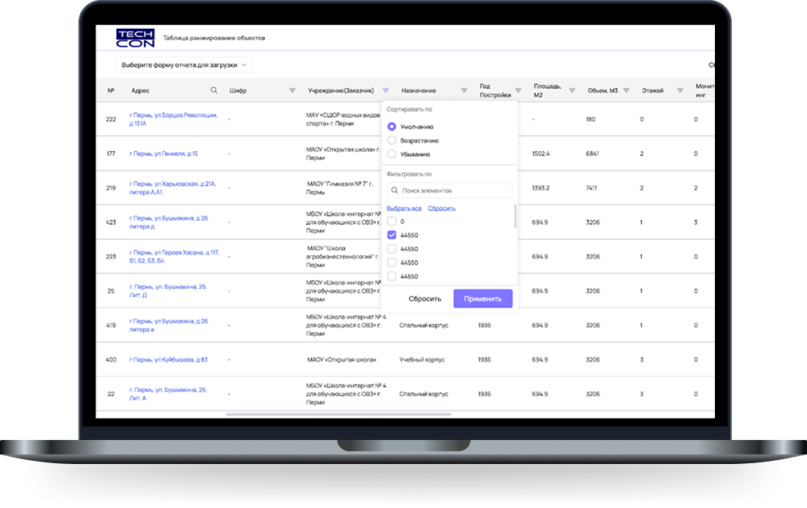
Task: Click the Шифр column header label
Action: pos(238,90)
